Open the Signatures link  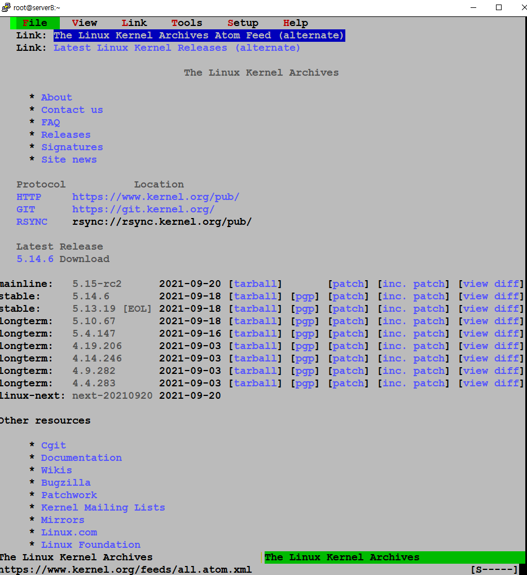point(72,147)
